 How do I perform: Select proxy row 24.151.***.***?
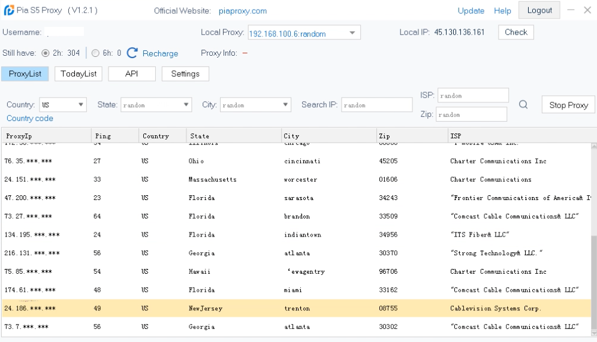click(x=296, y=179)
